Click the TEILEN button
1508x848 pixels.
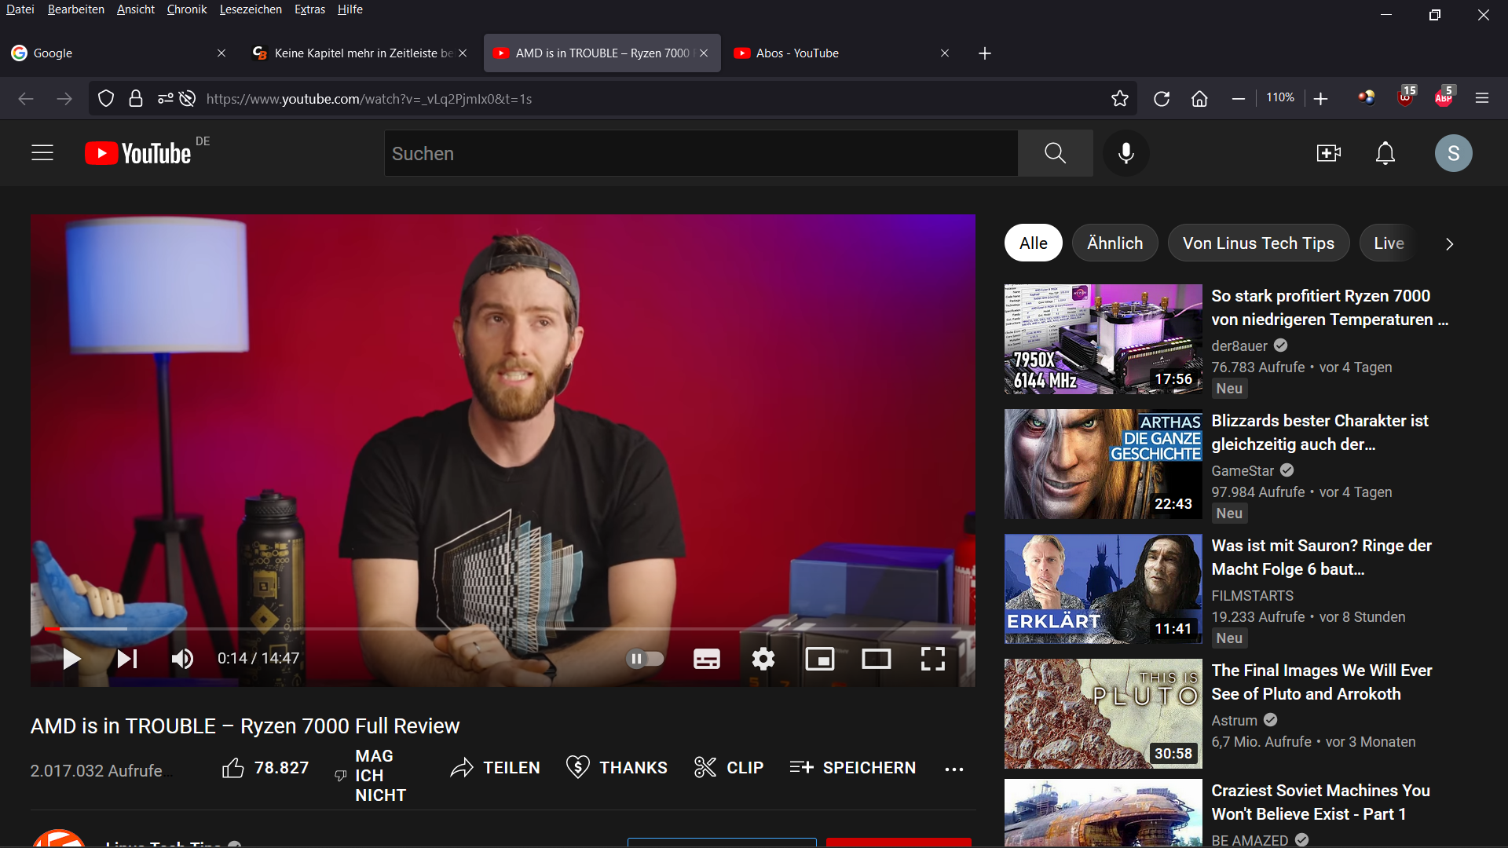tap(495, 767)
